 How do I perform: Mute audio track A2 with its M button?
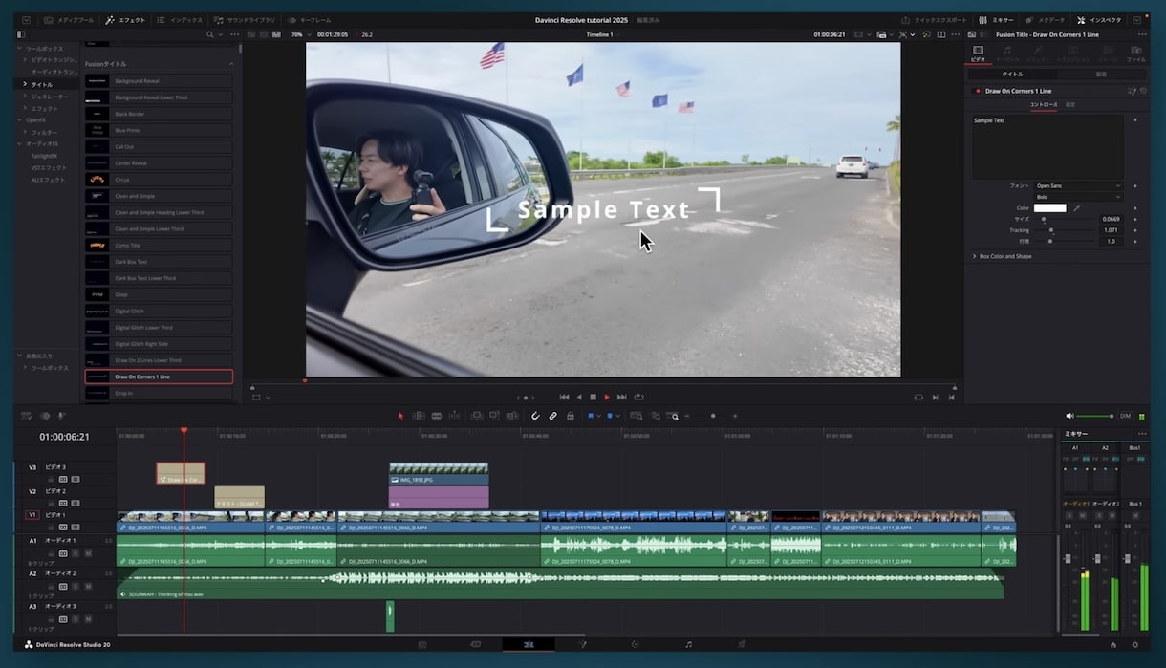[x=88, y=586]
